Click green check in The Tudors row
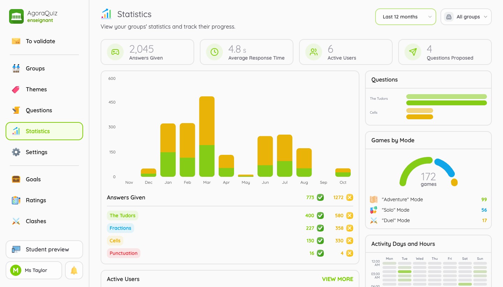The height and width of the screenshot is (287, 503). (320, 216)
